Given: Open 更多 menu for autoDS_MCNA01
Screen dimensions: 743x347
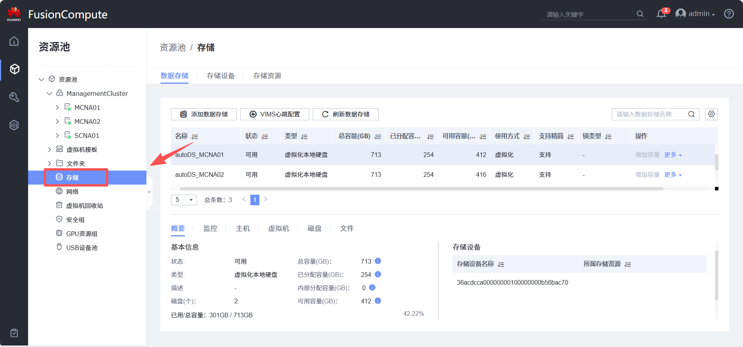Looking at the screenshot, I should [x=673, y=155].
